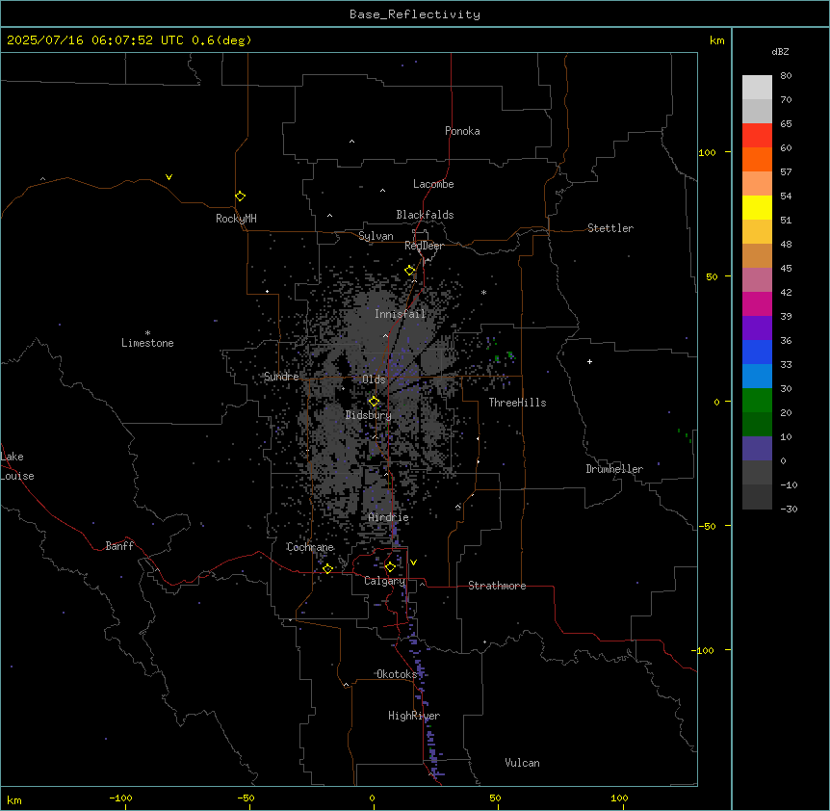Click the Ponoka city label
This screenshot has height=811, width=830.
pos(462,131)
